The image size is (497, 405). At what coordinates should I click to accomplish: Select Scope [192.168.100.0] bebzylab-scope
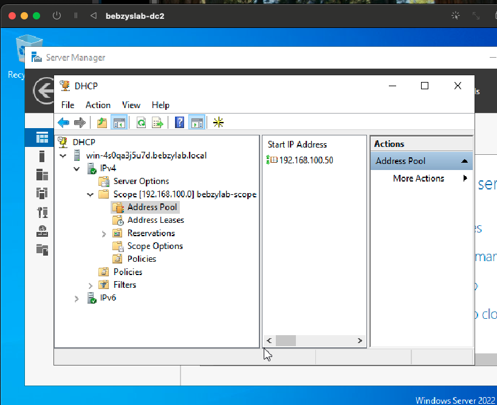click(185, 194)
